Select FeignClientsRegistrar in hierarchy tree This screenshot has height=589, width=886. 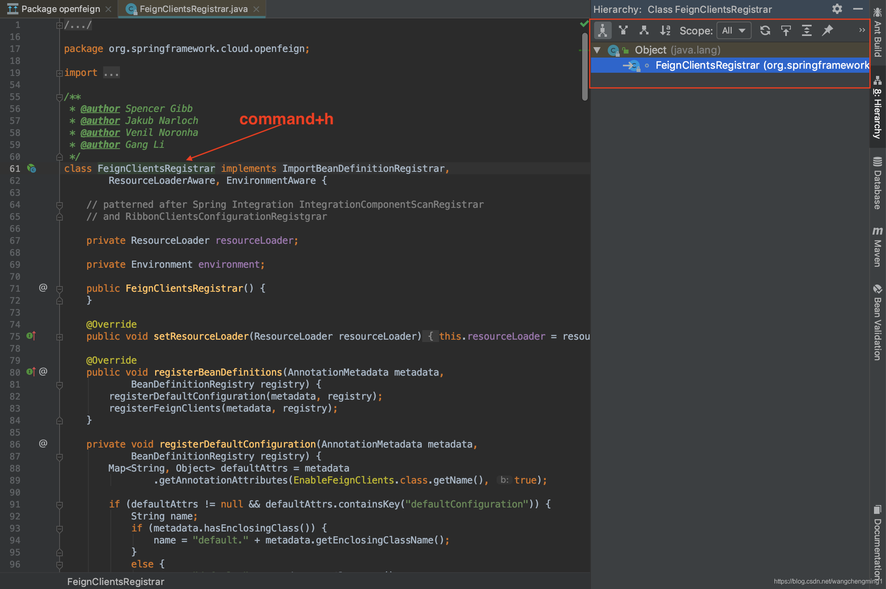[x=707, y=65]
